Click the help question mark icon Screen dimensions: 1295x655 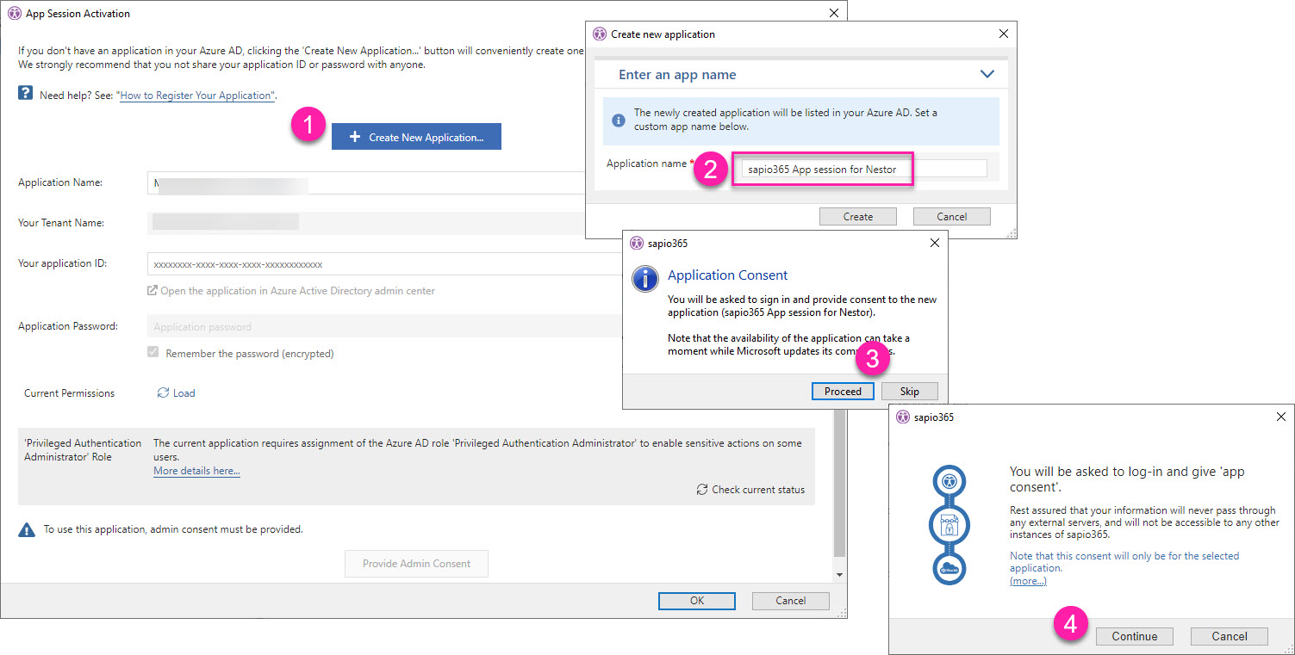pyautogui.click(x=26, y=94)
